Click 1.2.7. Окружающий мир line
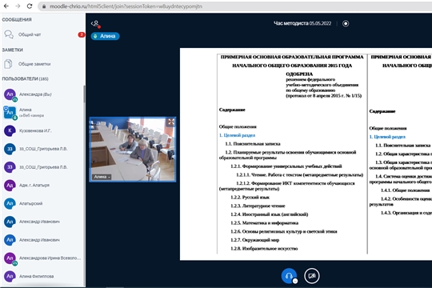Viewport: 432px width, 288px height. [x=255, y=240]
